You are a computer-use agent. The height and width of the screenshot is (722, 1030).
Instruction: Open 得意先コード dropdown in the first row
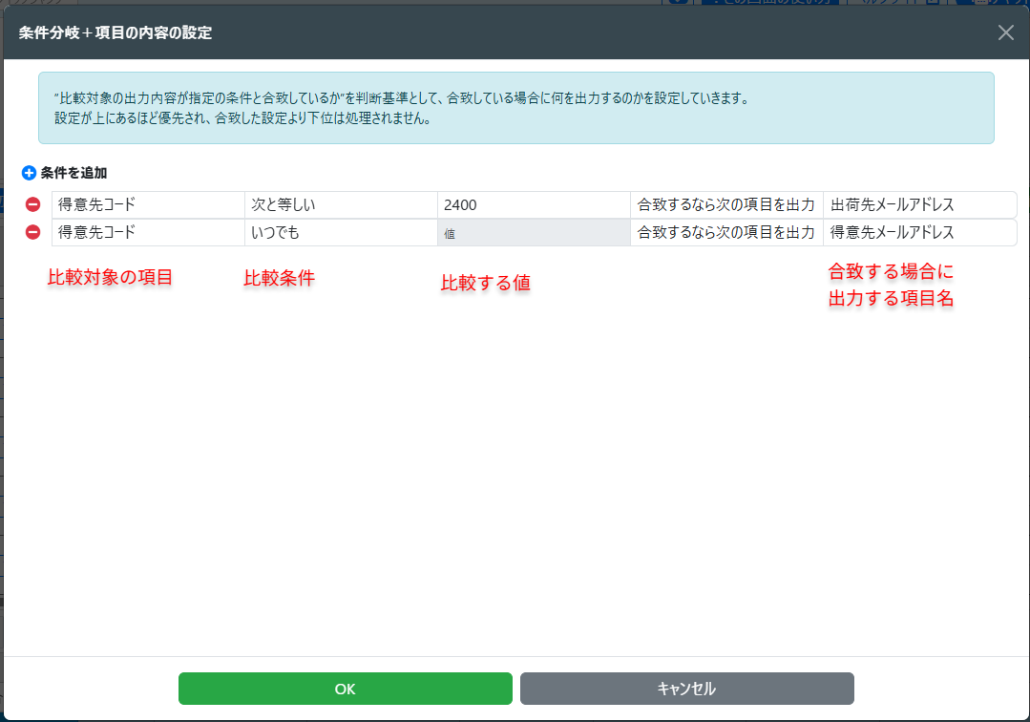(148, 204)
